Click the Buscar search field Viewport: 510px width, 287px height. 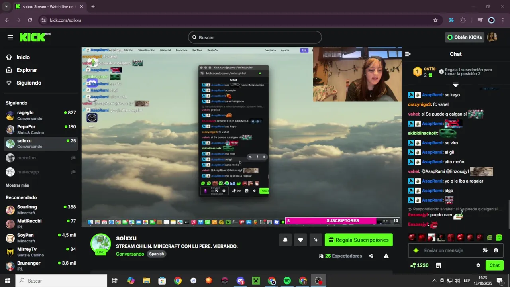point(255,37)
